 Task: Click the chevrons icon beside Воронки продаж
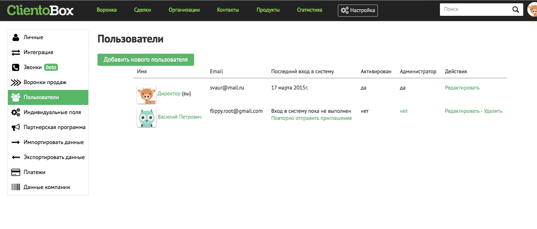click(16, 82)
